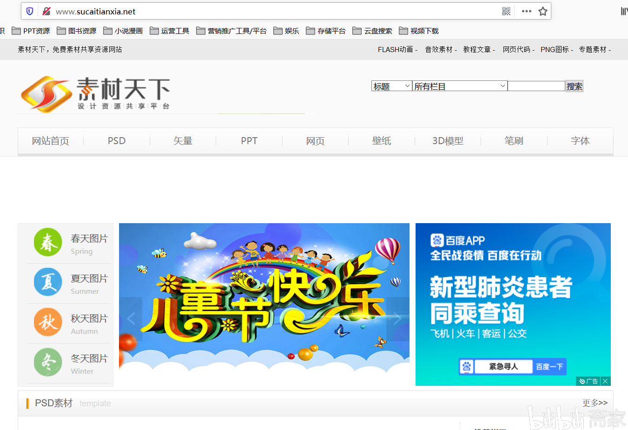This screenshot has height=430, width=628.
Task: Open the PPT资源 bookmark folder
Action: click(x=31, y=31)
